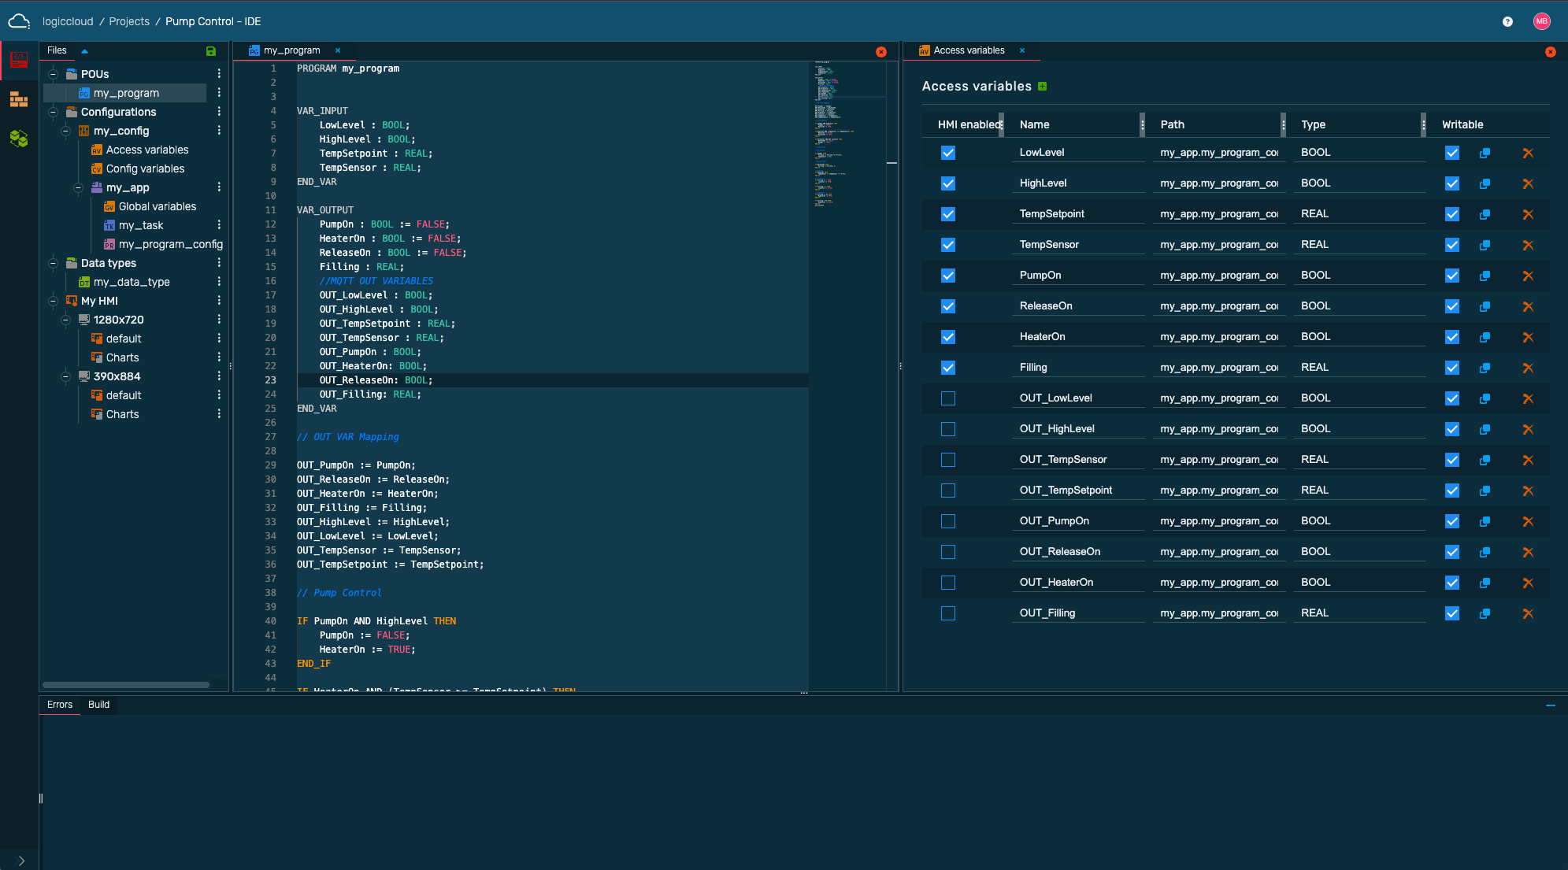This screenshot has height=870, width=1568.
Task: Disable HMI for the TempSetpoint variable
Action: click(947, 215)
